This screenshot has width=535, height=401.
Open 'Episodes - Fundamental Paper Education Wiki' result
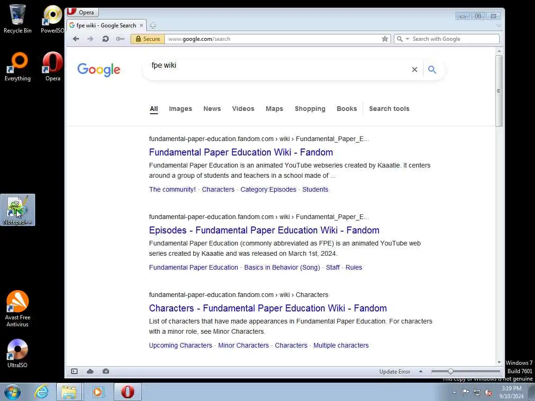point(264,230)
